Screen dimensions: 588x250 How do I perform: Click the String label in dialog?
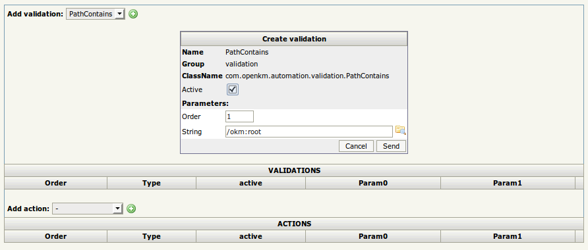pos(192,132)
